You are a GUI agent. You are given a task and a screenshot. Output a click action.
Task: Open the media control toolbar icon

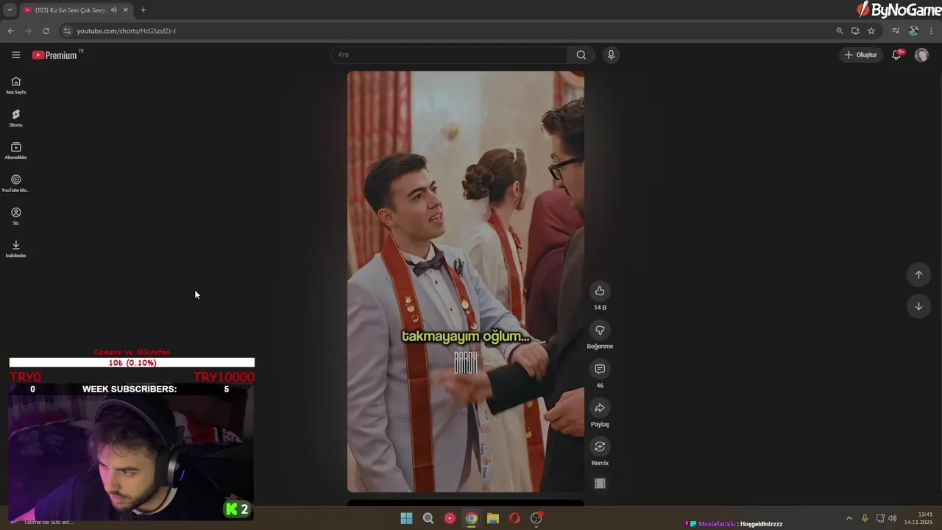(x=896, y=31)
